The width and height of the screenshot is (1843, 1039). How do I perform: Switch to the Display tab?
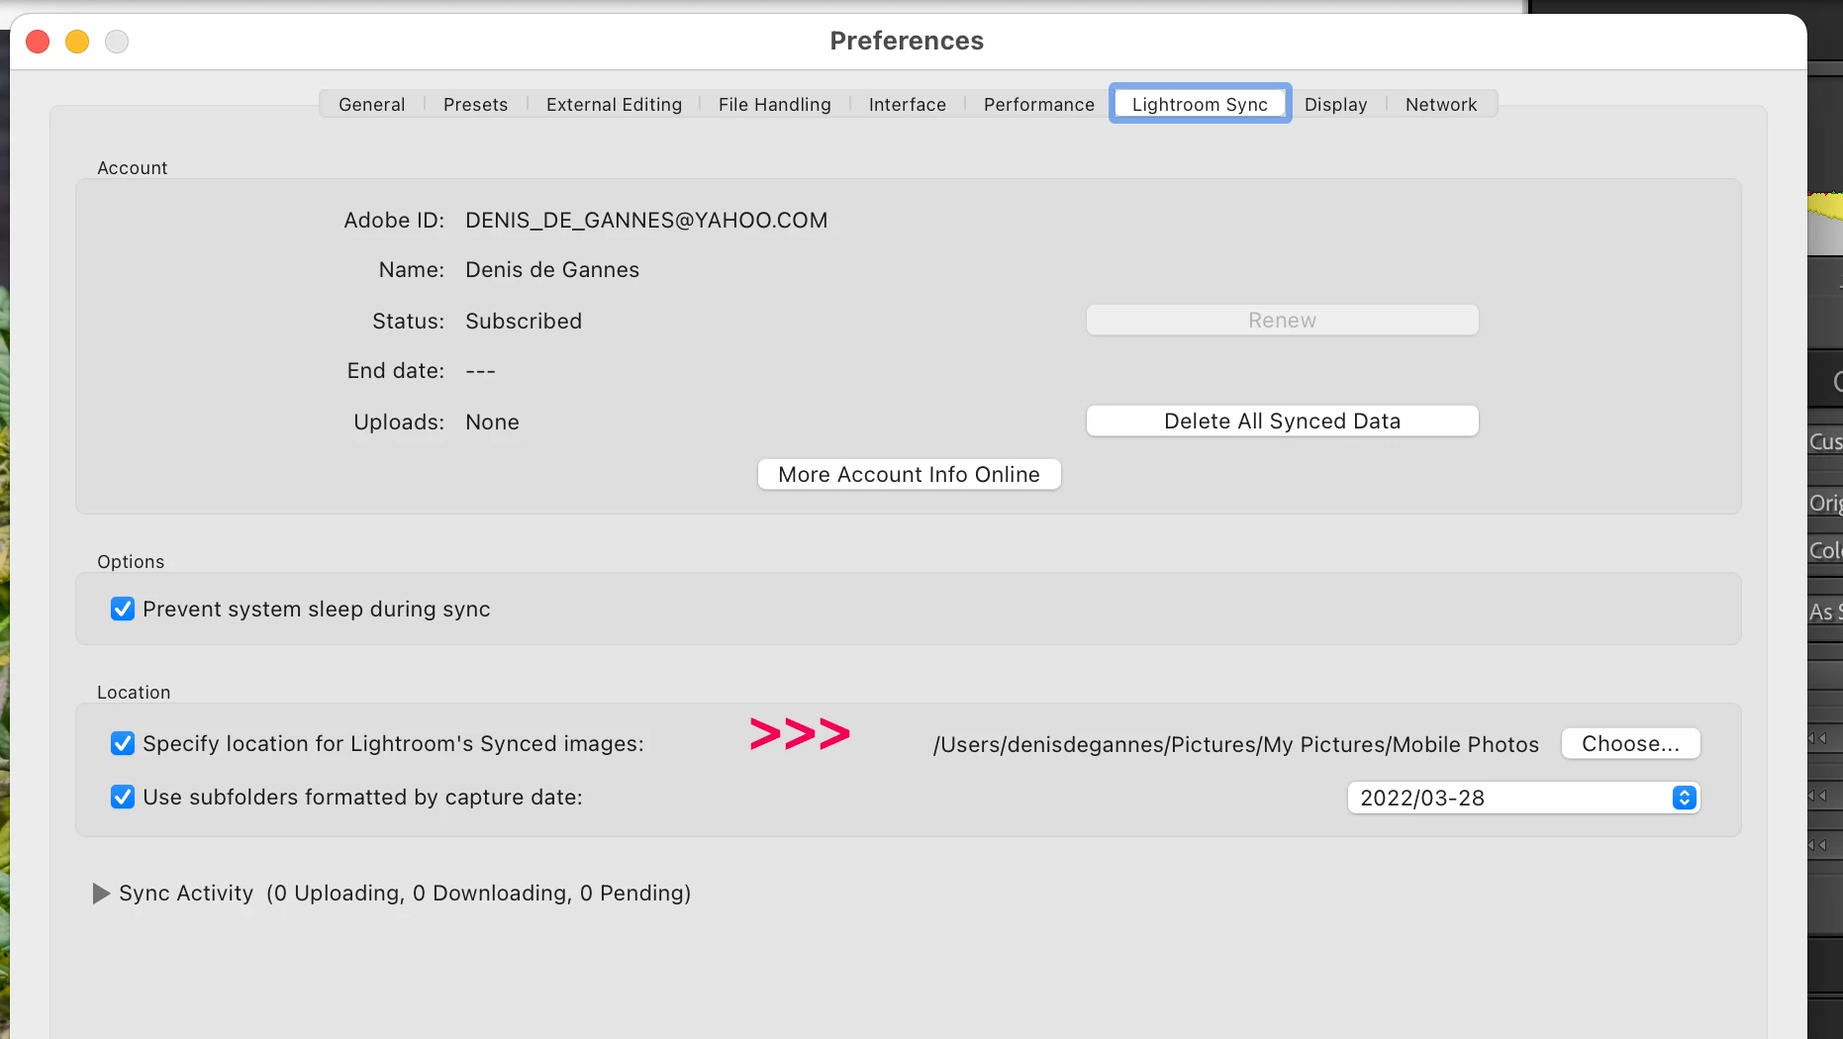(x=1335, y=104)
